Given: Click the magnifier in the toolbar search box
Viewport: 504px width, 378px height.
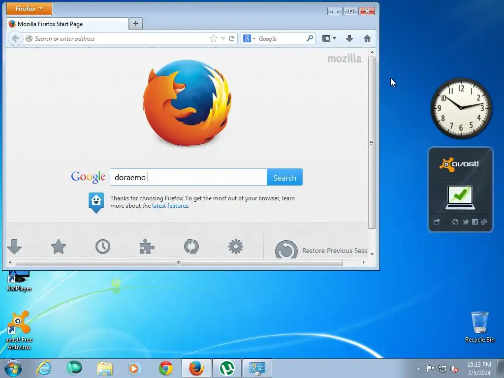Looking at the screenshot, I should [310, 38].
